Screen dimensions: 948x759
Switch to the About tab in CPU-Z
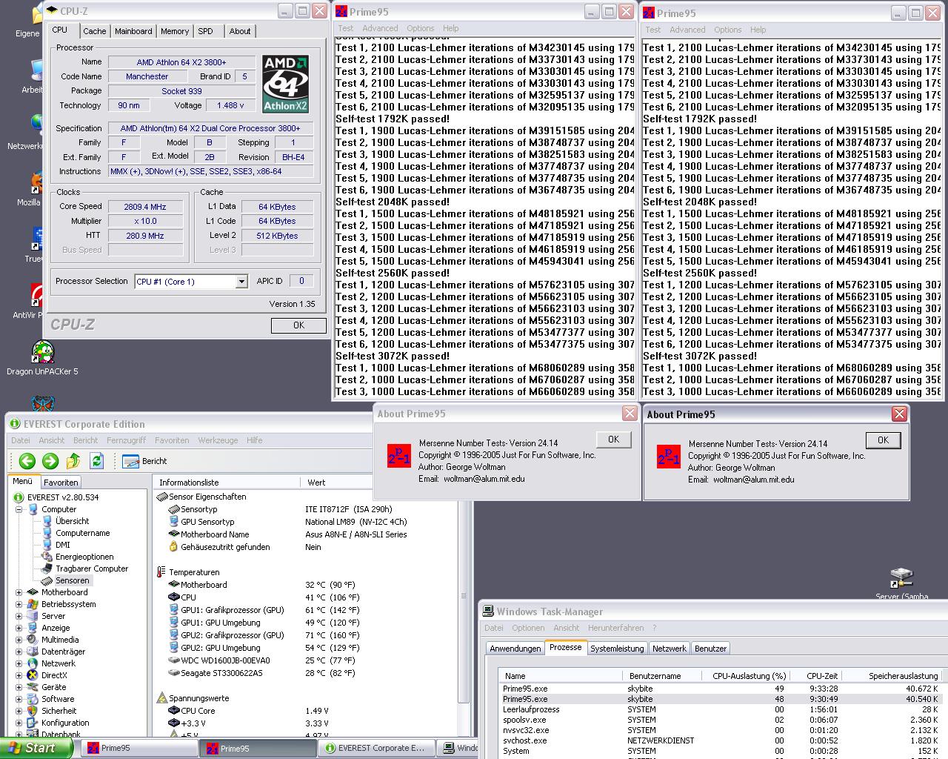pyautogui.click(x=240, y=31)
